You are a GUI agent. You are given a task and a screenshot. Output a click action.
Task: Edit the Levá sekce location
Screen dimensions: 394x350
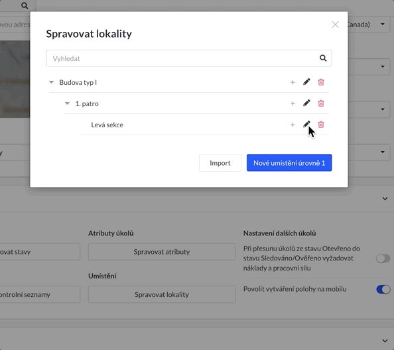coord(306,124)
